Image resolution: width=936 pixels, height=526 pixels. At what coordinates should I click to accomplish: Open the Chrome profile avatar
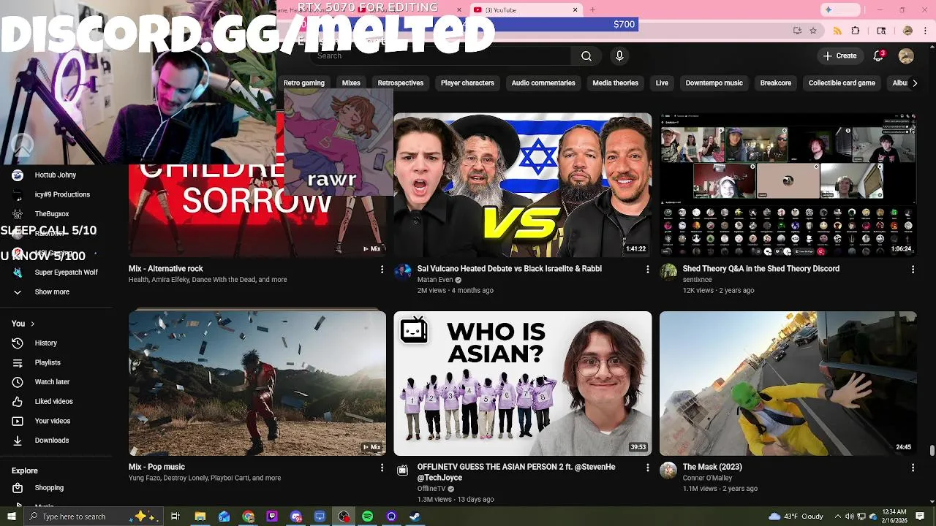907,31
